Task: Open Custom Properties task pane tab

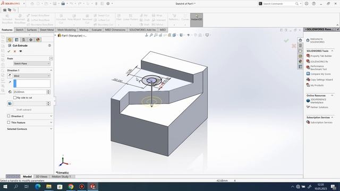Action: [x=300, y=66]
